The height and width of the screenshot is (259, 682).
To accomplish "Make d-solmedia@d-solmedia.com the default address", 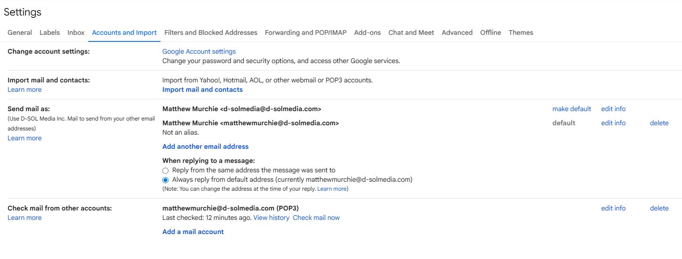I will coord(572,109).
